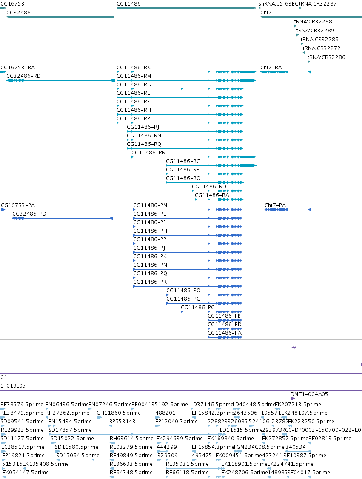Viewport: 362px width, 479px height.
Task: Select protein CG11486-PM label
Action: tap(150, 205)
